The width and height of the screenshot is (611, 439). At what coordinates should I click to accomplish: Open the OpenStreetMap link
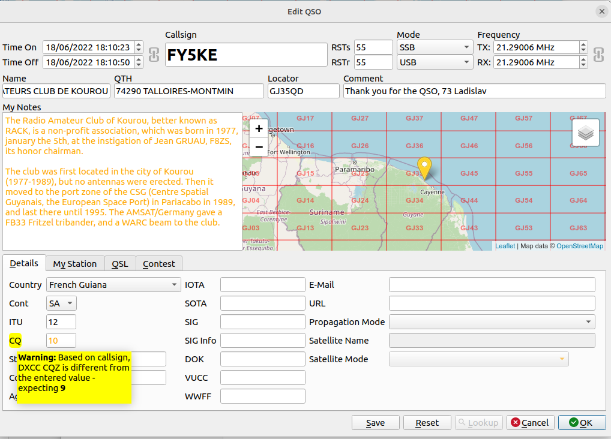point(579,246)
